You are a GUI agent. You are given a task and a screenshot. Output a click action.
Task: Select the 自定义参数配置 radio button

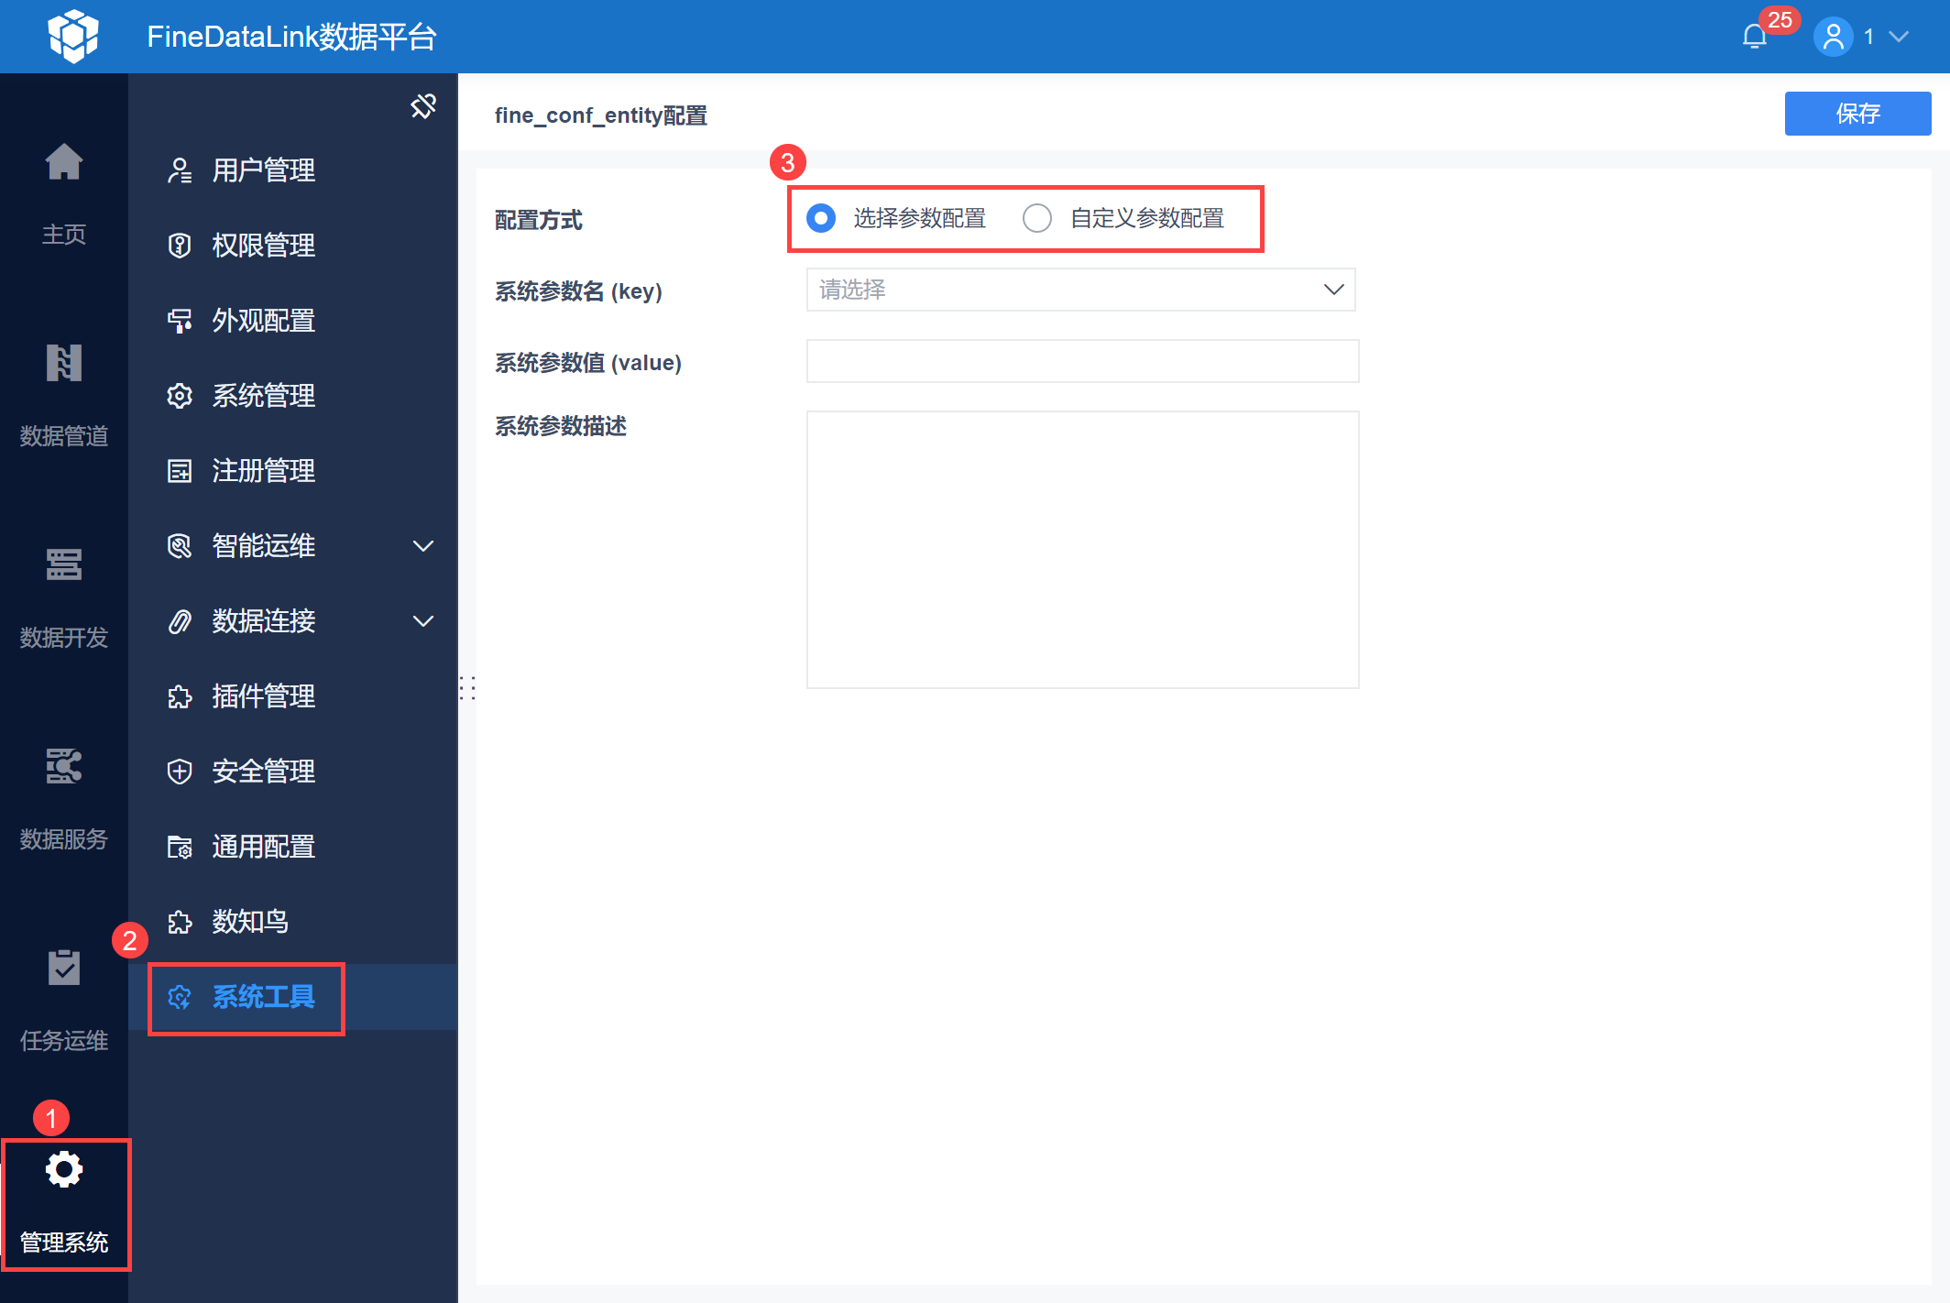(x=1037, y=218)
